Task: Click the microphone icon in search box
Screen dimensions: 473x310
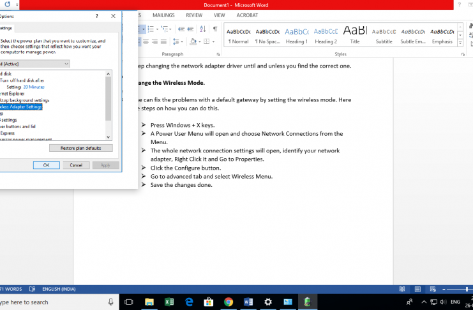Action: pyautogui.click(x=110, y=302)
